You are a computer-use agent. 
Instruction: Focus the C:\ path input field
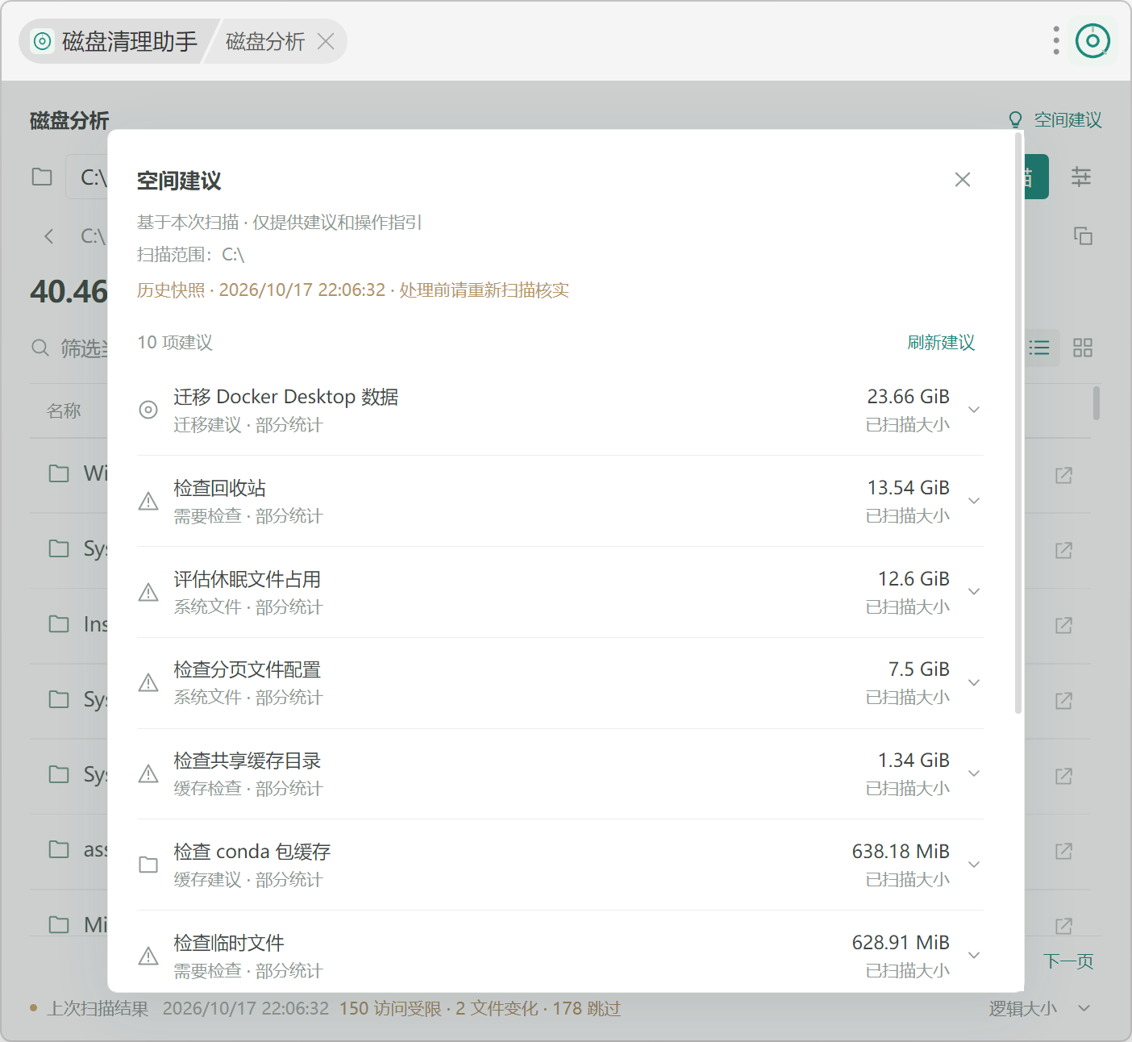coord(87,177)
